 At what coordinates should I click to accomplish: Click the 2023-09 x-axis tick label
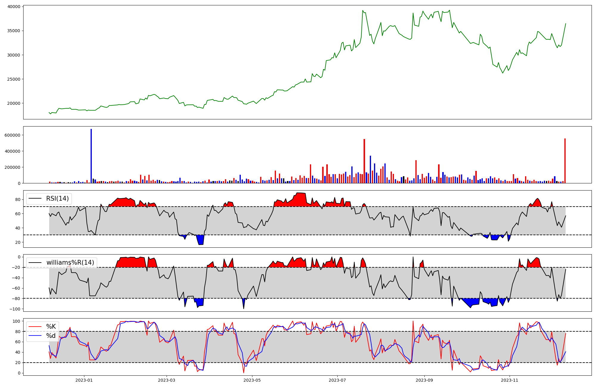click(x=424, y=380)
